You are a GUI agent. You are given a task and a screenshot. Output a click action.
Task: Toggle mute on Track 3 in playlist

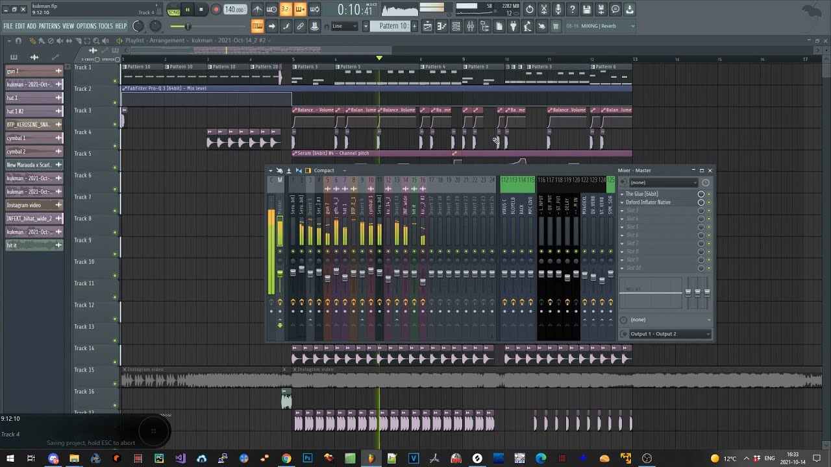[115, 124]
